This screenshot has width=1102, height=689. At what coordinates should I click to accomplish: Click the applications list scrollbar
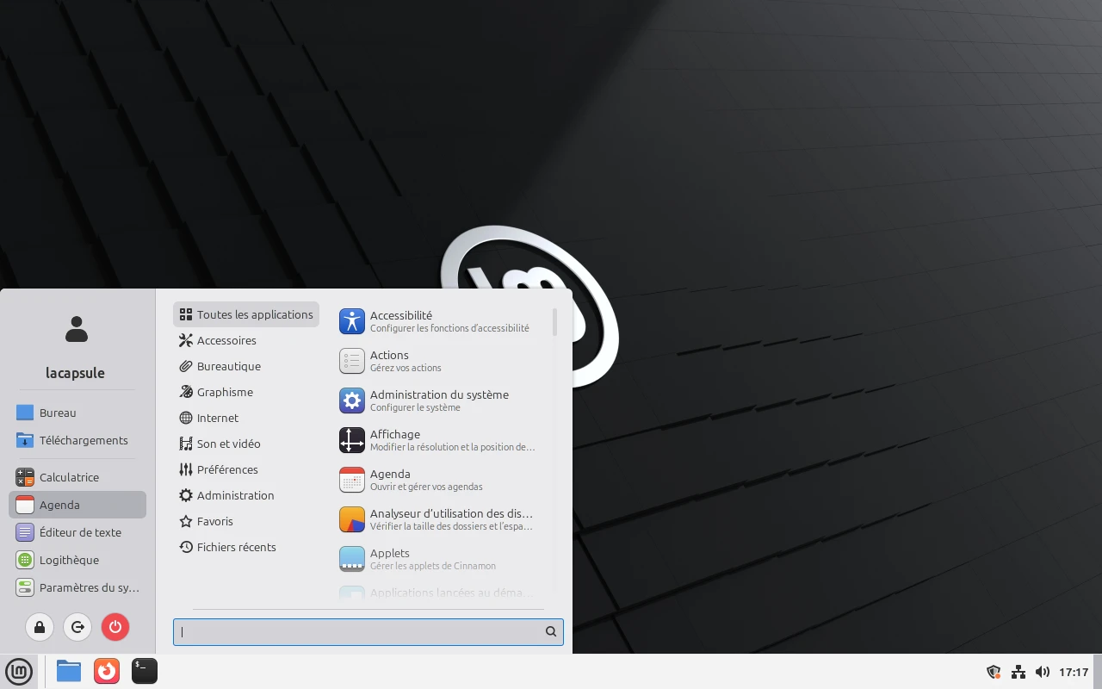[555, 322]
